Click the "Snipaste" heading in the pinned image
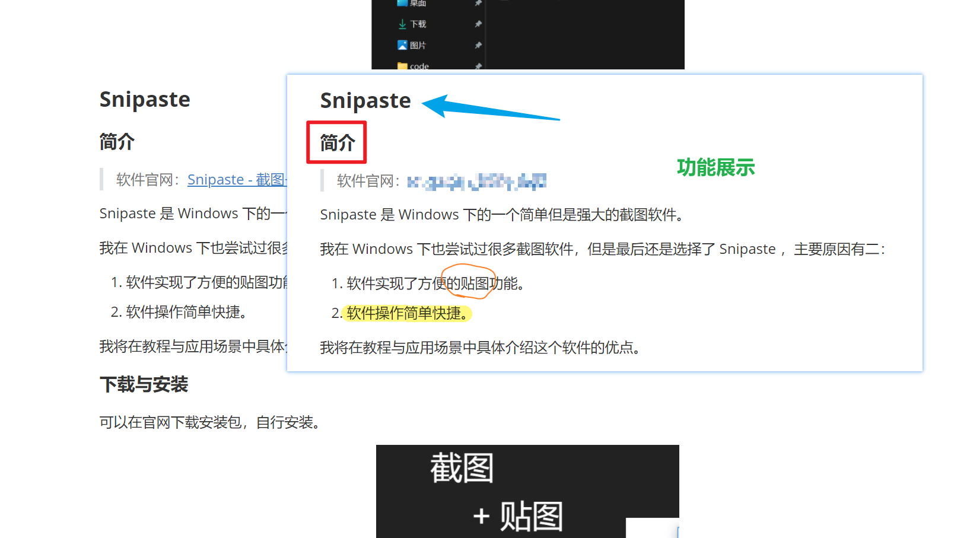 [x=365, y=101]
